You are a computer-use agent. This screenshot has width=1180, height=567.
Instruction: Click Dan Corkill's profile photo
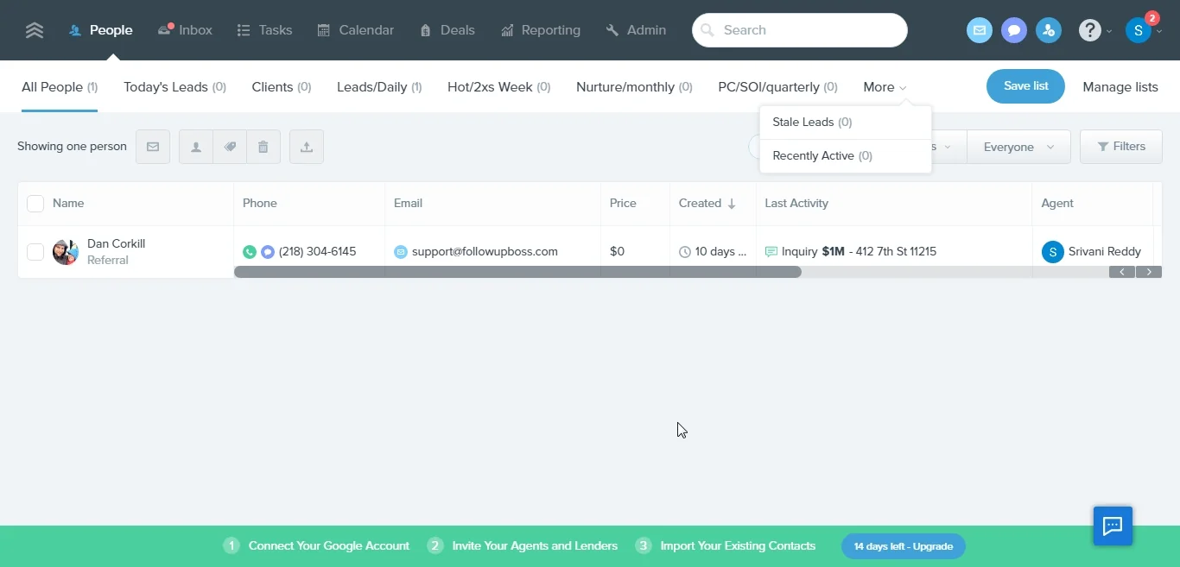pos(66,252)
